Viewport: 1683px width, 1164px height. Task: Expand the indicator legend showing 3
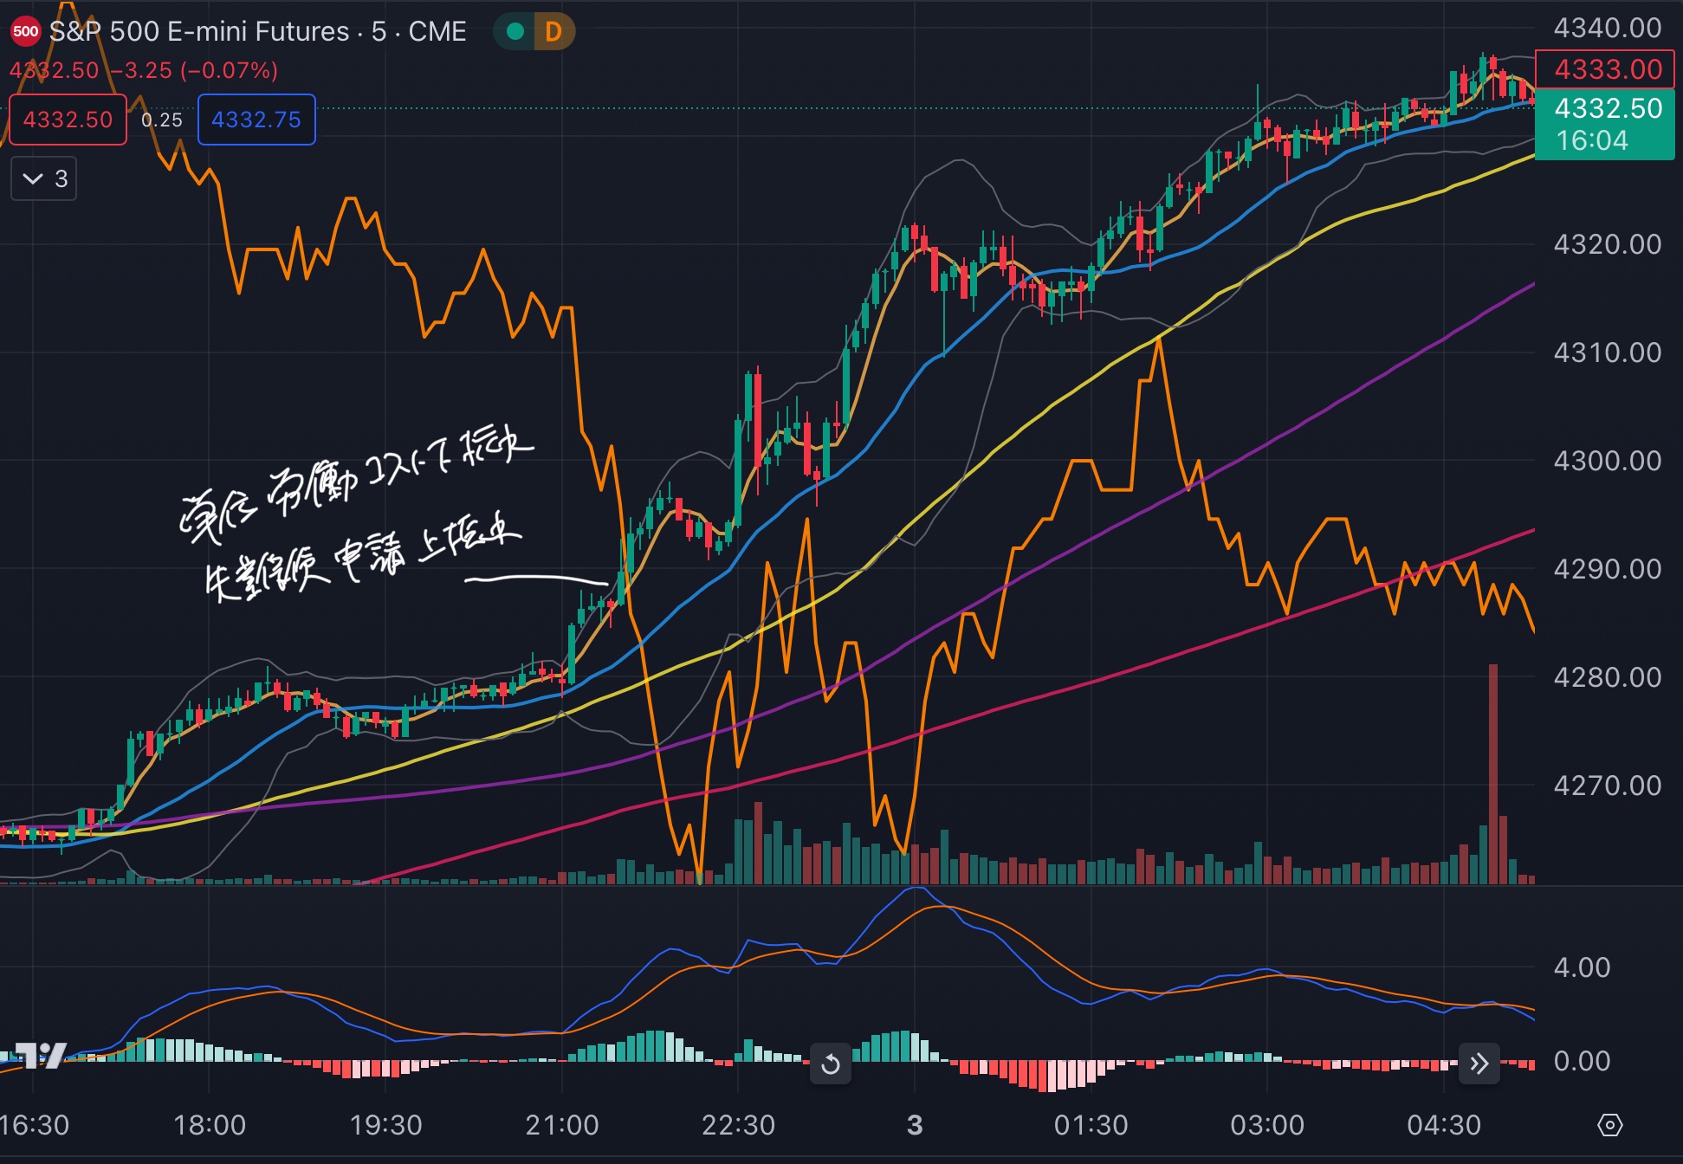point(44,179)
